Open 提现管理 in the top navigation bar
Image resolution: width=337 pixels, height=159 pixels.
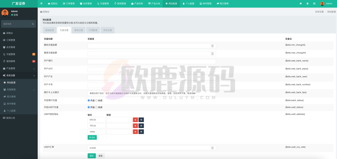120,4
